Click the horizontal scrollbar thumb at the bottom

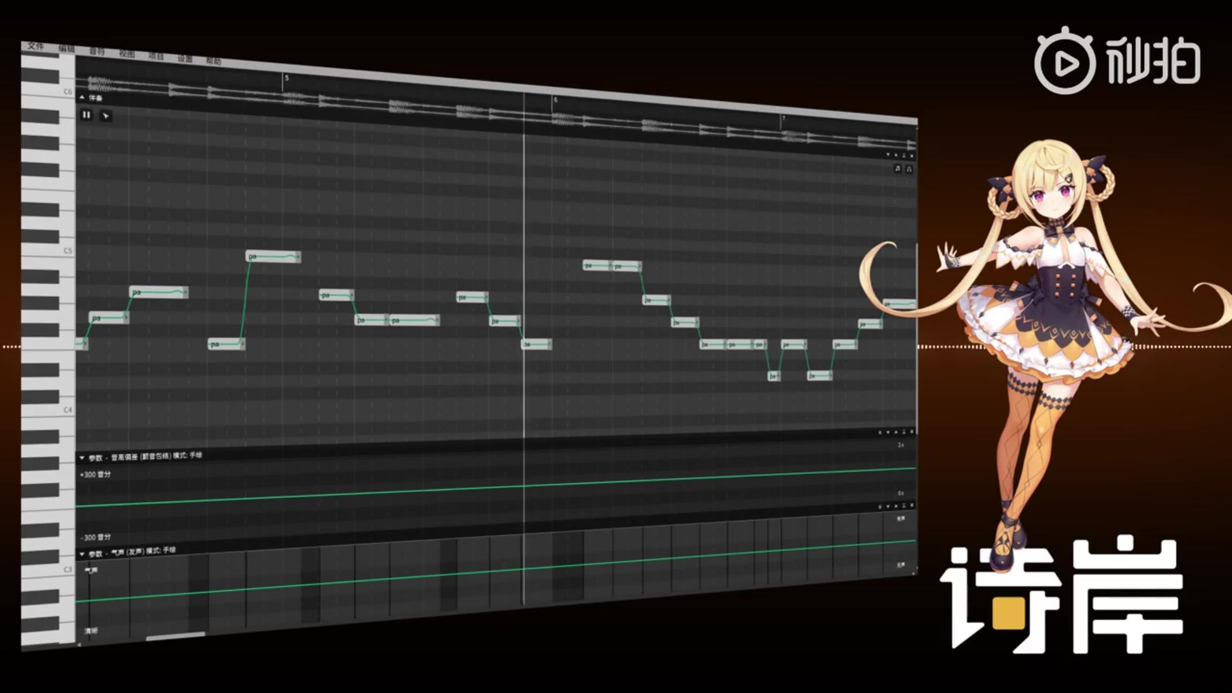[176, 636]
